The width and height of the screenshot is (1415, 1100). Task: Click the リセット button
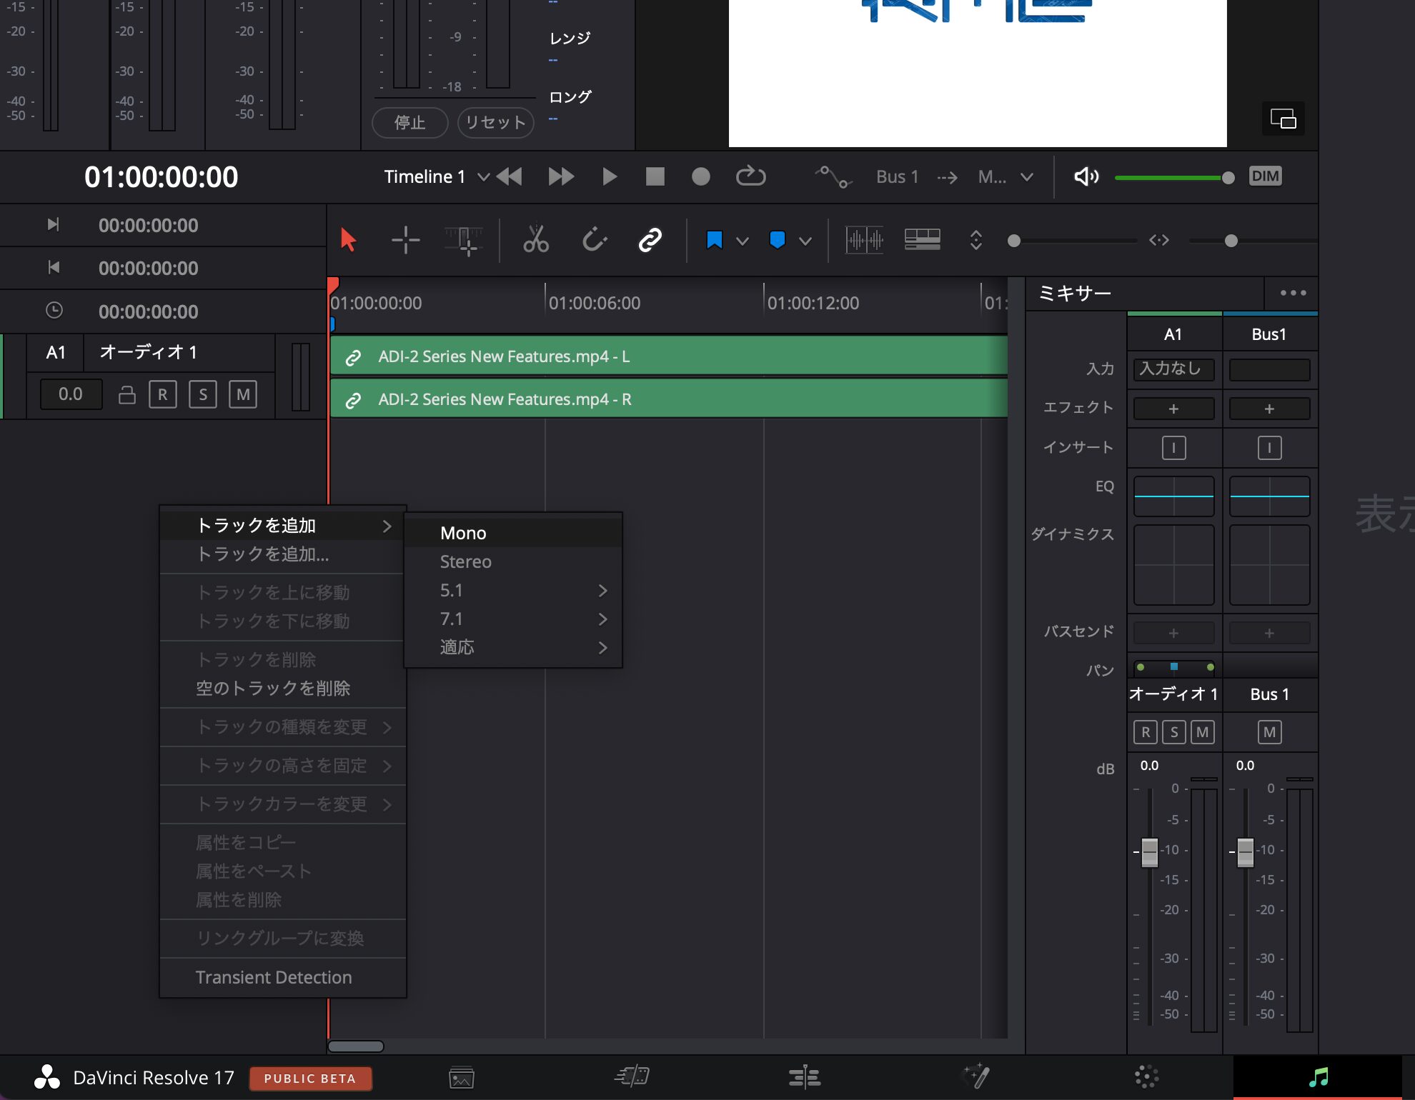point(495,122)
